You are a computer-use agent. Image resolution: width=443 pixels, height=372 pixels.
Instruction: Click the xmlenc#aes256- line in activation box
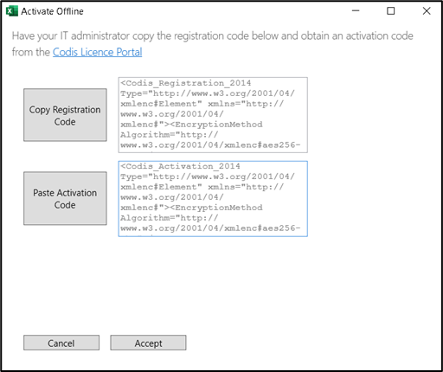[x=210, y=228]
